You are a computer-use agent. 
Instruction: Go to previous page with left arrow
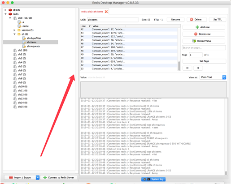click(x=187, y=68)
